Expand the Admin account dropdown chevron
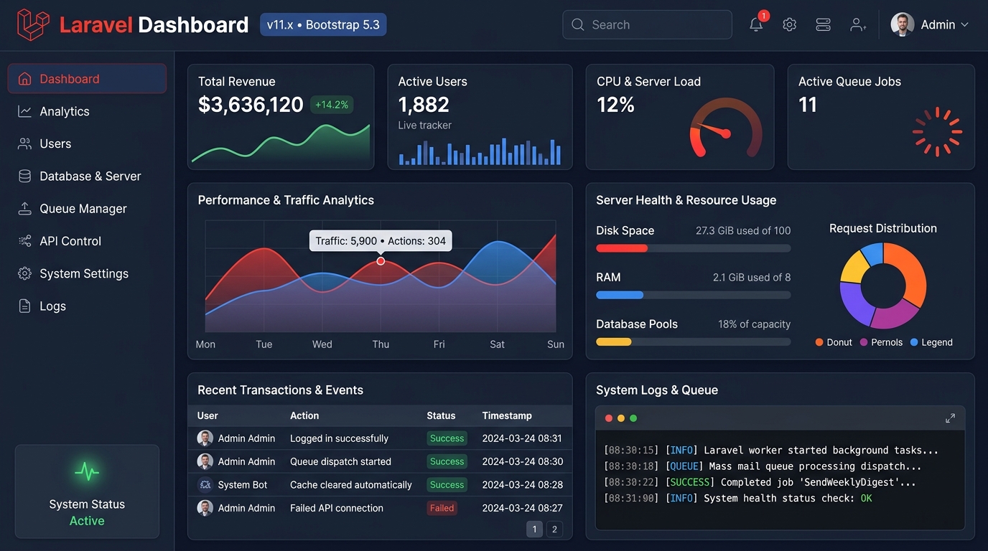Image resolution: width=988 pixels, height=551 pixels. [x=964, y=25]
